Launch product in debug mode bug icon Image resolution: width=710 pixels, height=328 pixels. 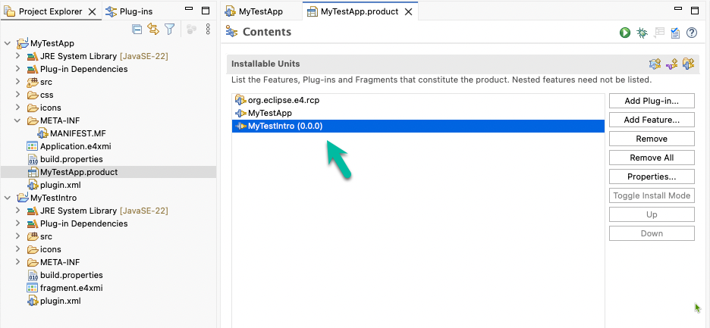tap(642, 33)
